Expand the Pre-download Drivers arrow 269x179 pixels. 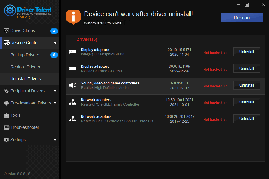(x=55, y=103)
